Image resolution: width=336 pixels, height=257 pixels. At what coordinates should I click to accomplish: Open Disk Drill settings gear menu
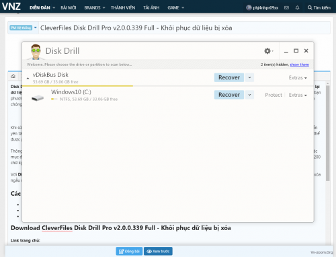pyautogui.click(x=268, y=51)
